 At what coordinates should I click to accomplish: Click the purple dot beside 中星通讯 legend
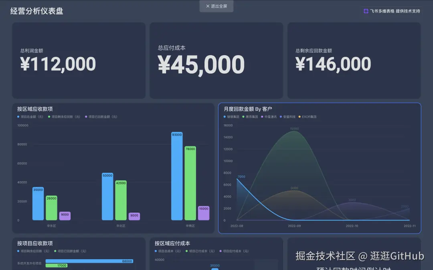tap(262, 116)
